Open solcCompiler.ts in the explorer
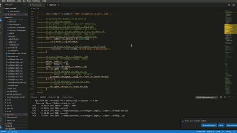The image size is (237, 133). tap(15, 25)
